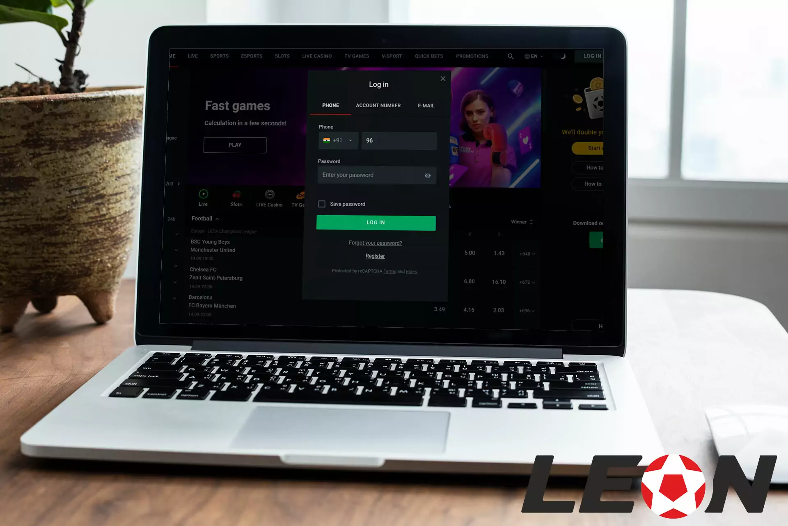Switch to ACCOUNT NUMBER login tab
Image resolution: width=788 pixels, height=526 pixels.
(378, 106)
